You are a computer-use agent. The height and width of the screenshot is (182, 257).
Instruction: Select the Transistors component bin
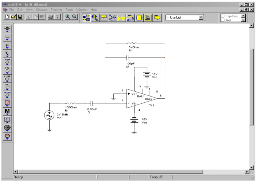click(7, 53)
